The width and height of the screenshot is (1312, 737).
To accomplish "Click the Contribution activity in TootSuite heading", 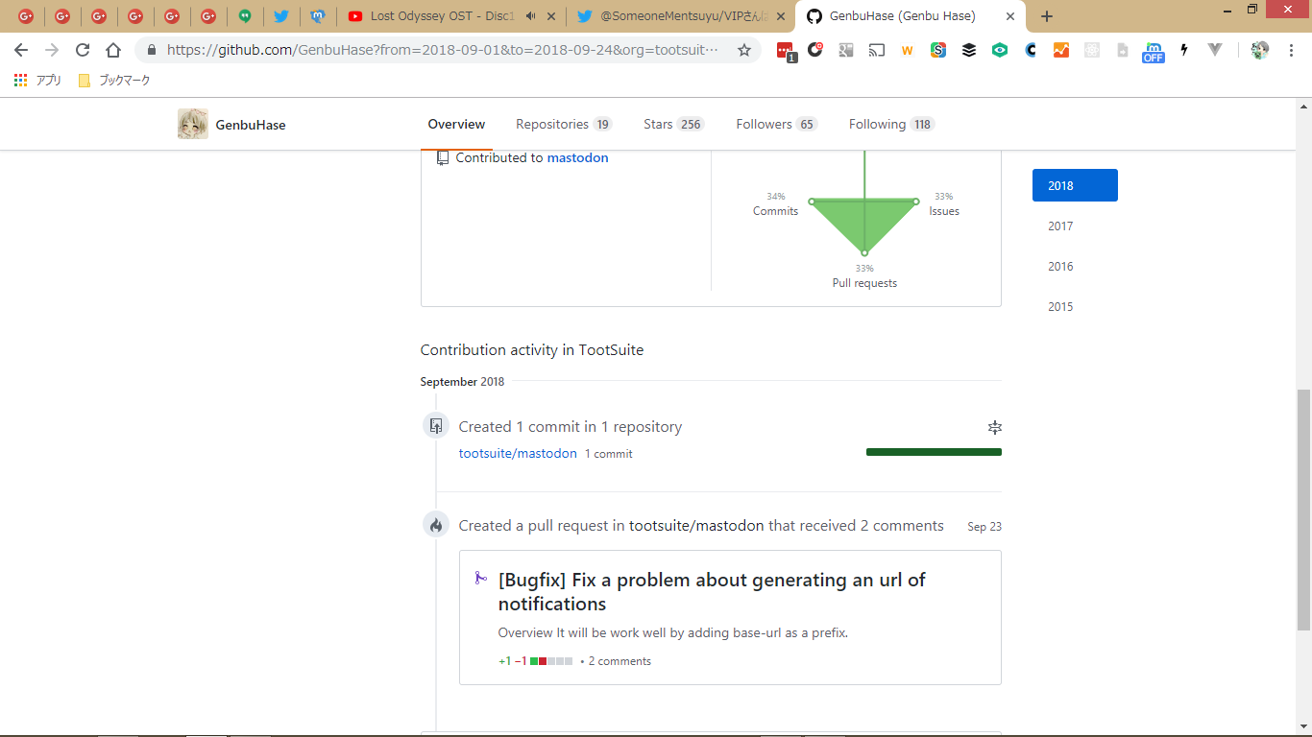I will pyautogui.click(x=532, y=350).
